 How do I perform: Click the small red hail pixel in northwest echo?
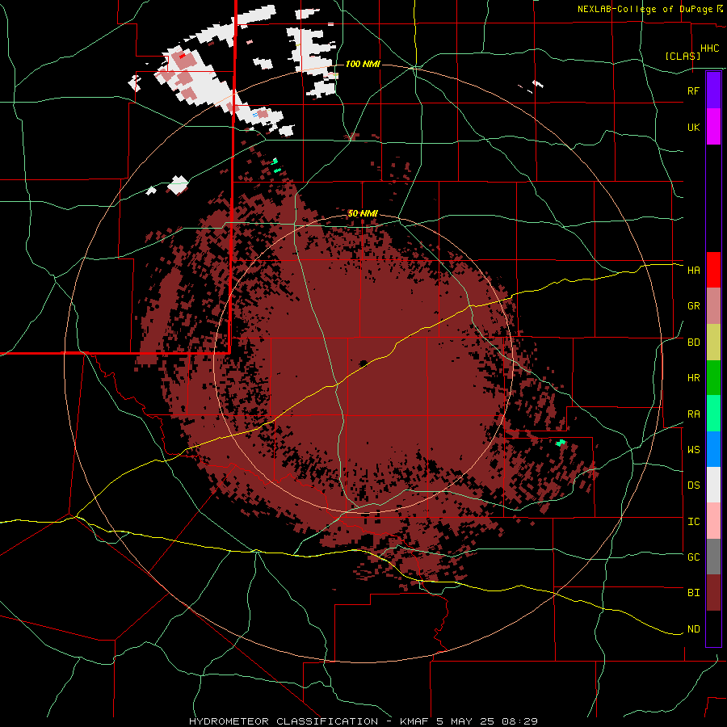(182, 56)
